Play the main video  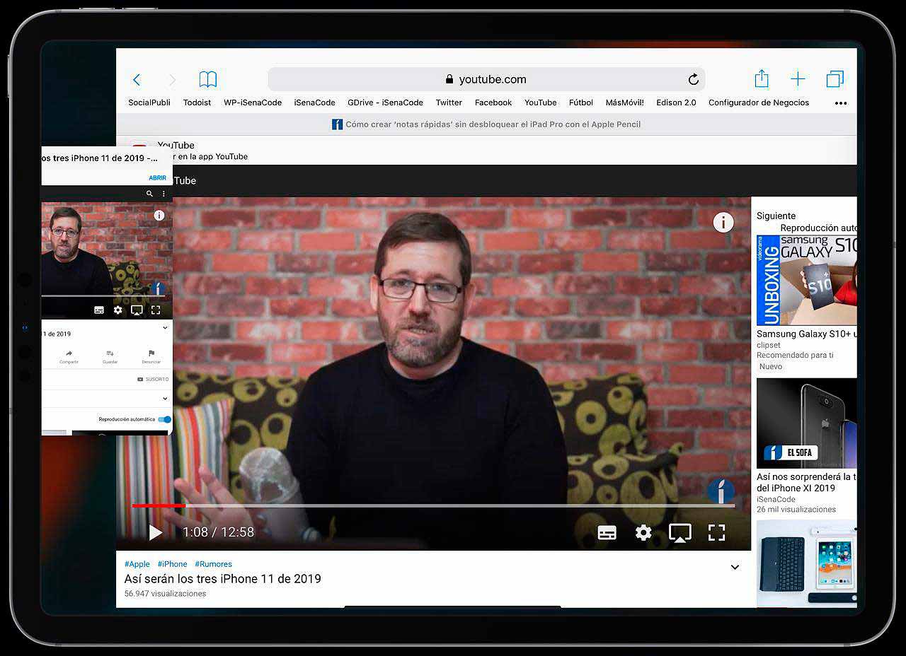[x=156, y=532]
